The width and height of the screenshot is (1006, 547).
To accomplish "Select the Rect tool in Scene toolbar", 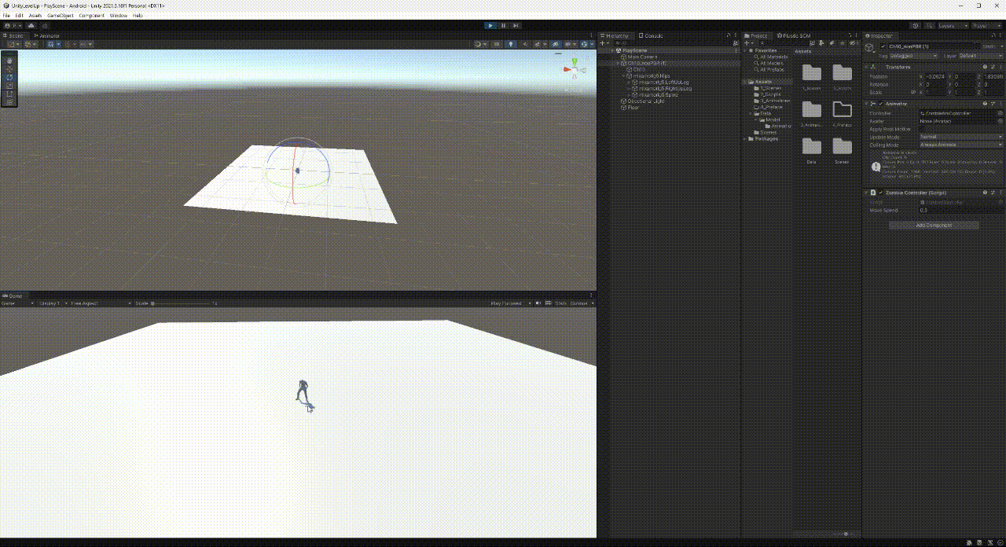I will tap(9, 94).
